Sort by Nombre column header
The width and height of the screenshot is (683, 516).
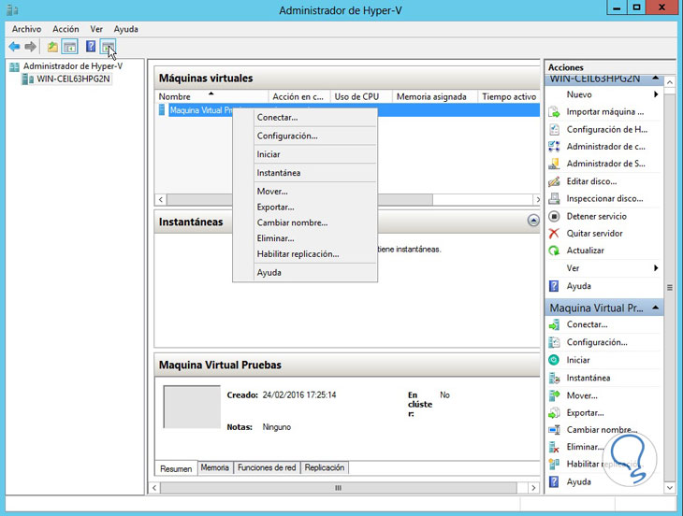(x=211, y=96)
